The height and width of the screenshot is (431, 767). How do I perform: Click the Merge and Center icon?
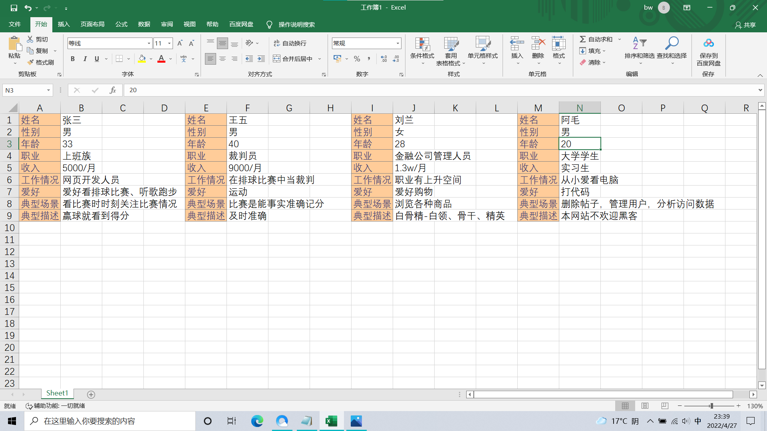pos(276,59)
